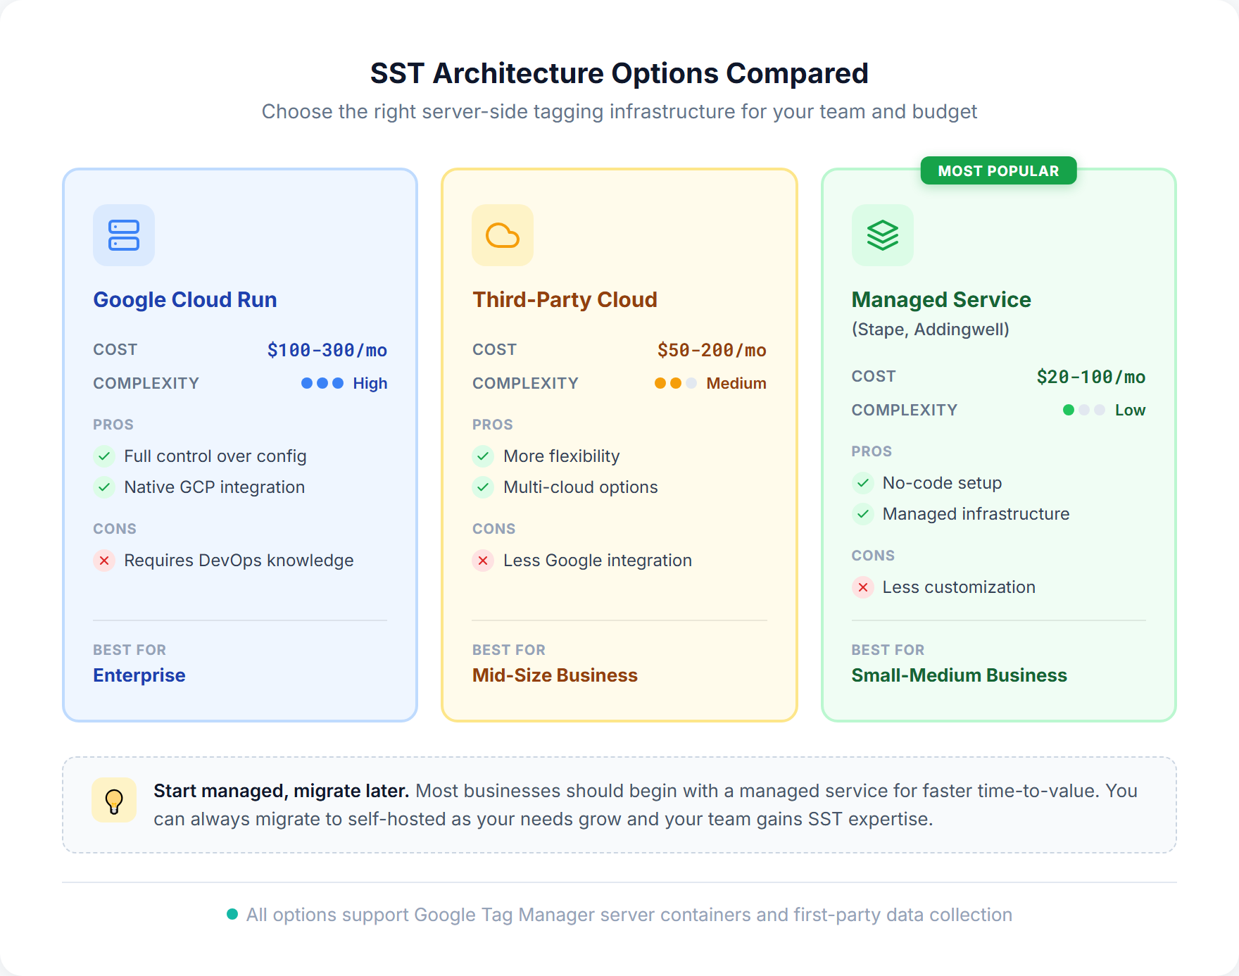Viewport: 1239px width, 976px height.
Task: Collapse the CONS section on Managed Service card
Action: click(x=873, y=556)
